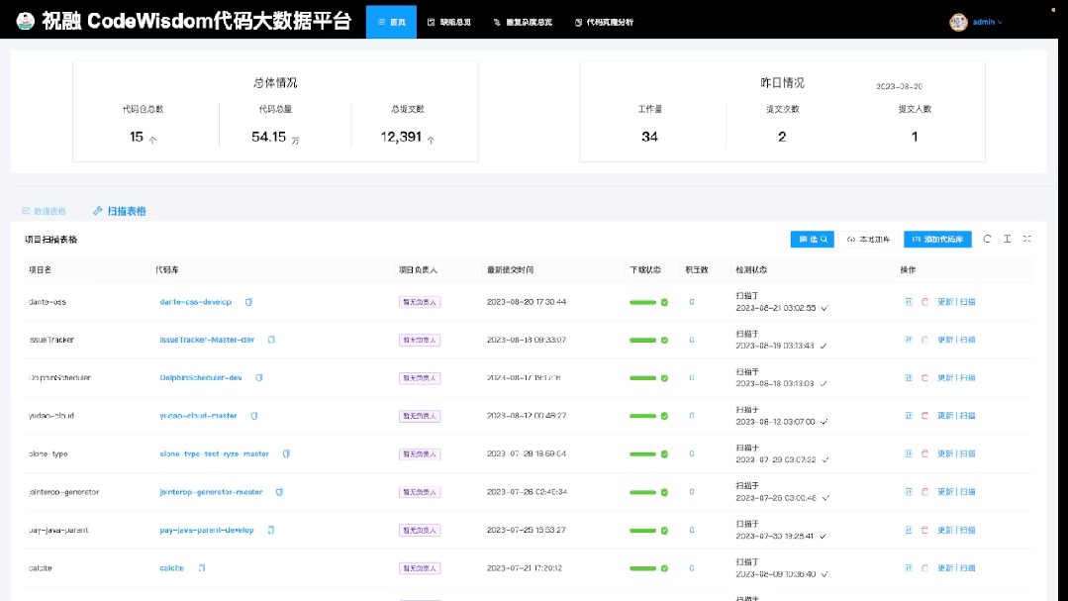The height and width of the screenshot is (601, 1068).
Task: Click the 本地加库 upload button
Action: click(868, 240)
